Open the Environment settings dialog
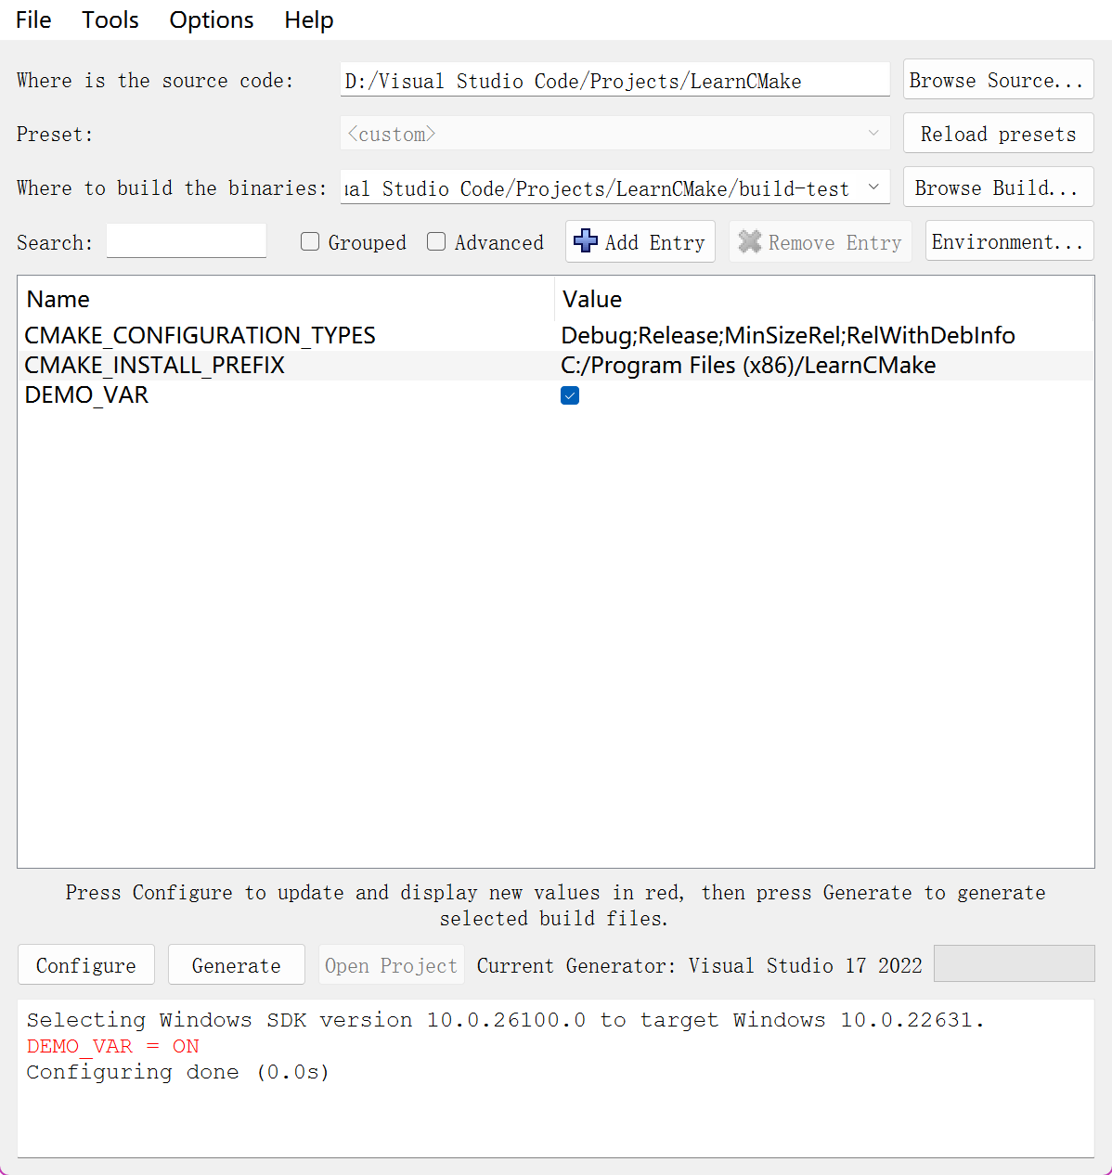This screenshot has width=1112, height=1175. [1008, 241]
